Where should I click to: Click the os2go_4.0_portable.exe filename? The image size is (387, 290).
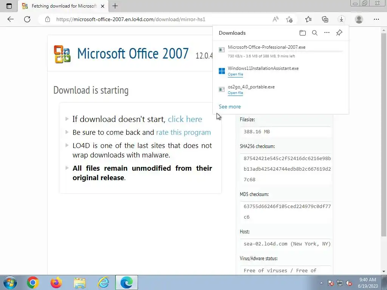pyautogui.click(x=251, y=87)
